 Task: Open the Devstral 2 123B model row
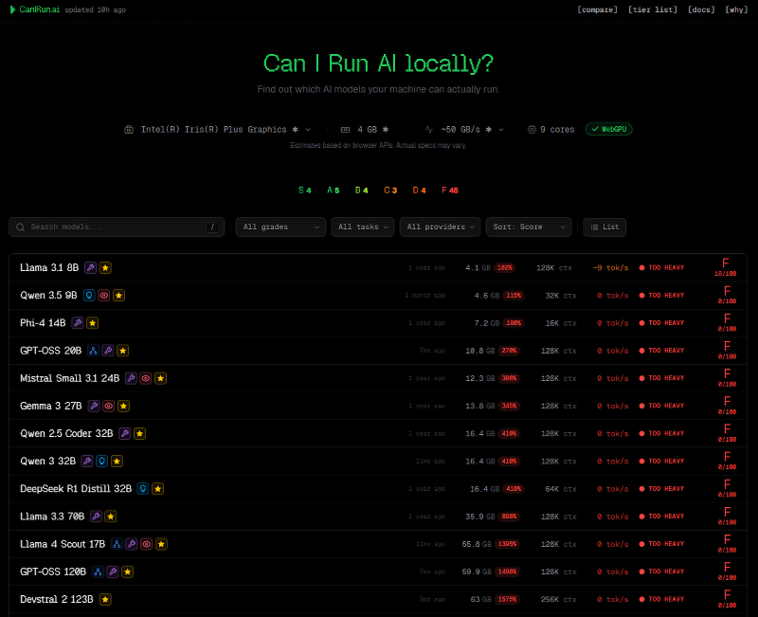378,600
